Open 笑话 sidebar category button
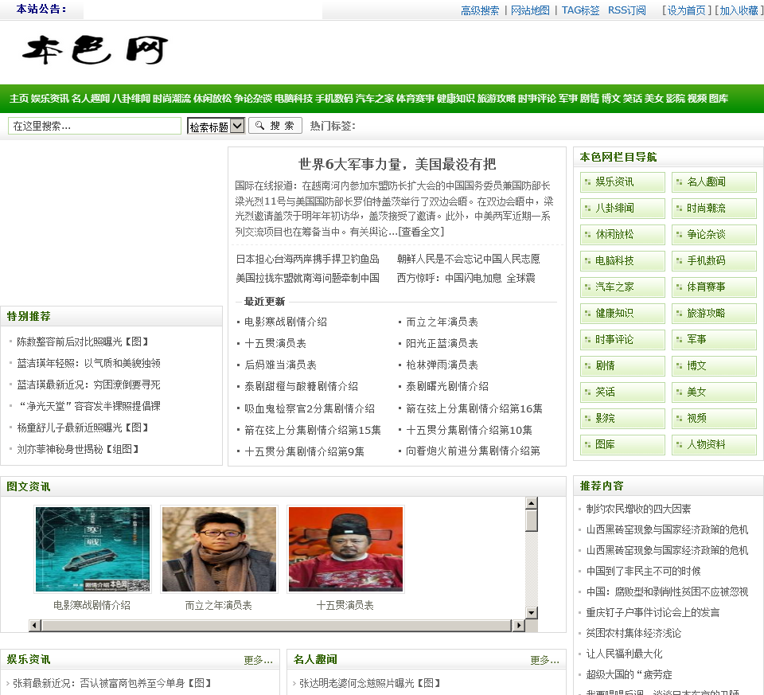 (622, 392)
